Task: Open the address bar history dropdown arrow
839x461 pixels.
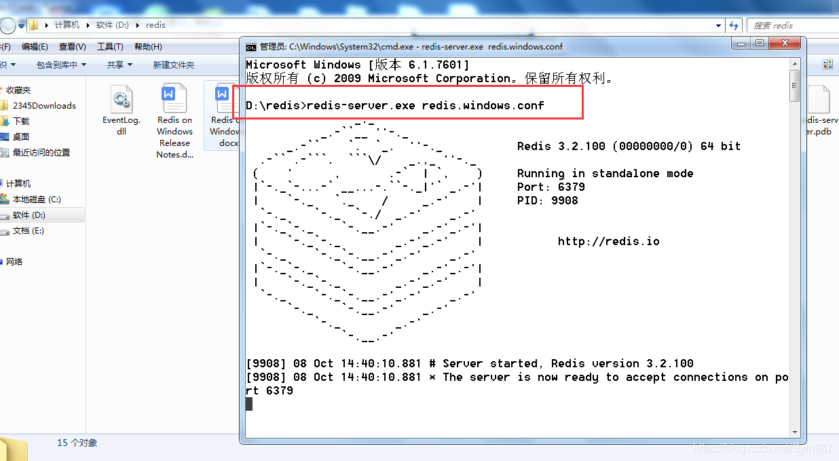Action: [719, 26]
